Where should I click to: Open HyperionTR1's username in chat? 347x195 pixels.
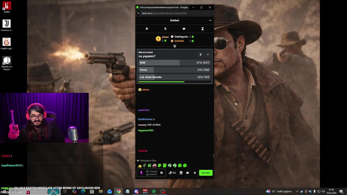click(146, 131)
